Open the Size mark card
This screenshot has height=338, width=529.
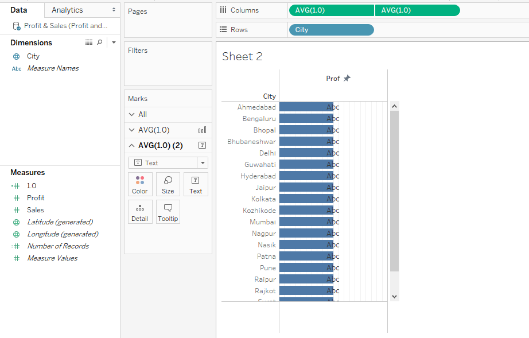pyautogui.click(x=168, y=184)
